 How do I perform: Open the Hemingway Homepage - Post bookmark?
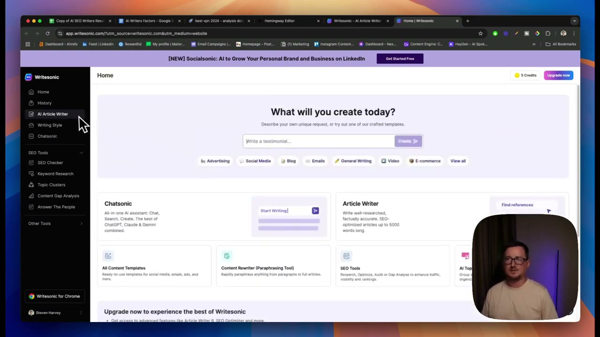(255, 44)
